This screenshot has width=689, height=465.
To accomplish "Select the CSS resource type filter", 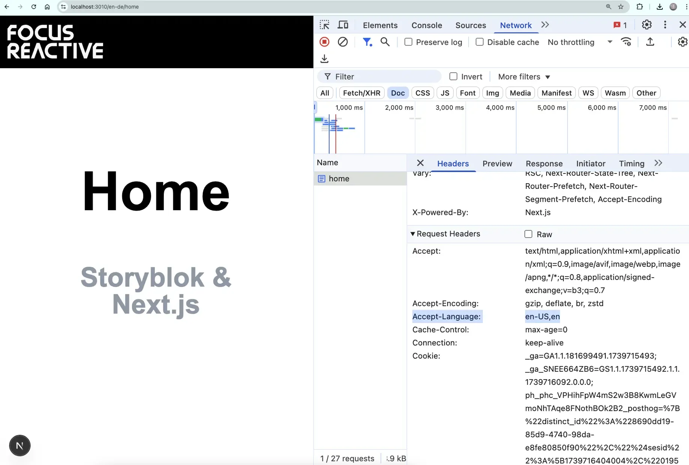I will pos(423,93).
